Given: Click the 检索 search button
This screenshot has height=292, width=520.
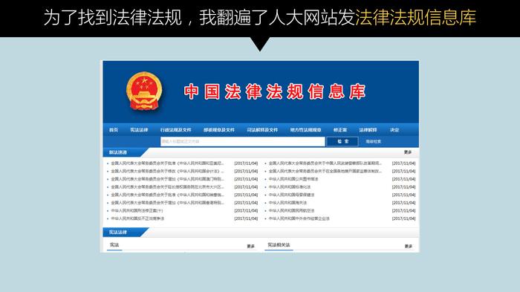Looking at the screenshot, I should tap(342, 141).
